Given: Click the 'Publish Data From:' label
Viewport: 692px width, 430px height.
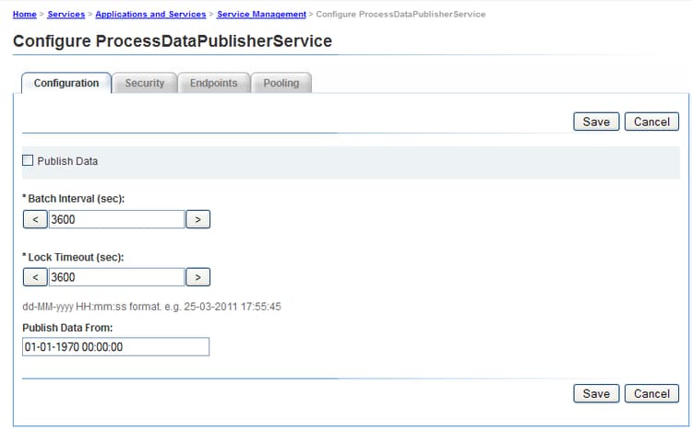Looking at the screenshot, I should click(x=67, y=328).
